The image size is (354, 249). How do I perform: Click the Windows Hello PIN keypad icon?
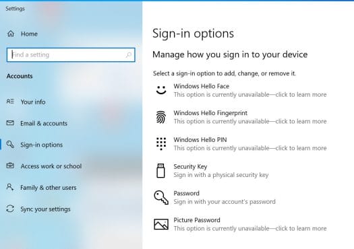coord(161,144)
